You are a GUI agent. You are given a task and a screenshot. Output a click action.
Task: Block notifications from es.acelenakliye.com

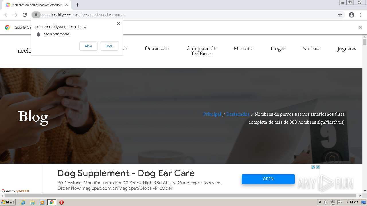(109, 46)
